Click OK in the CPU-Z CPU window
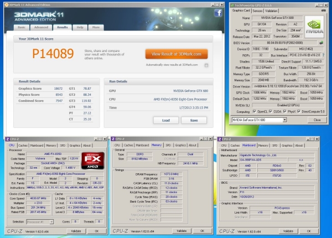The width and height of the screenshot is (332, 238). [97, 231]
